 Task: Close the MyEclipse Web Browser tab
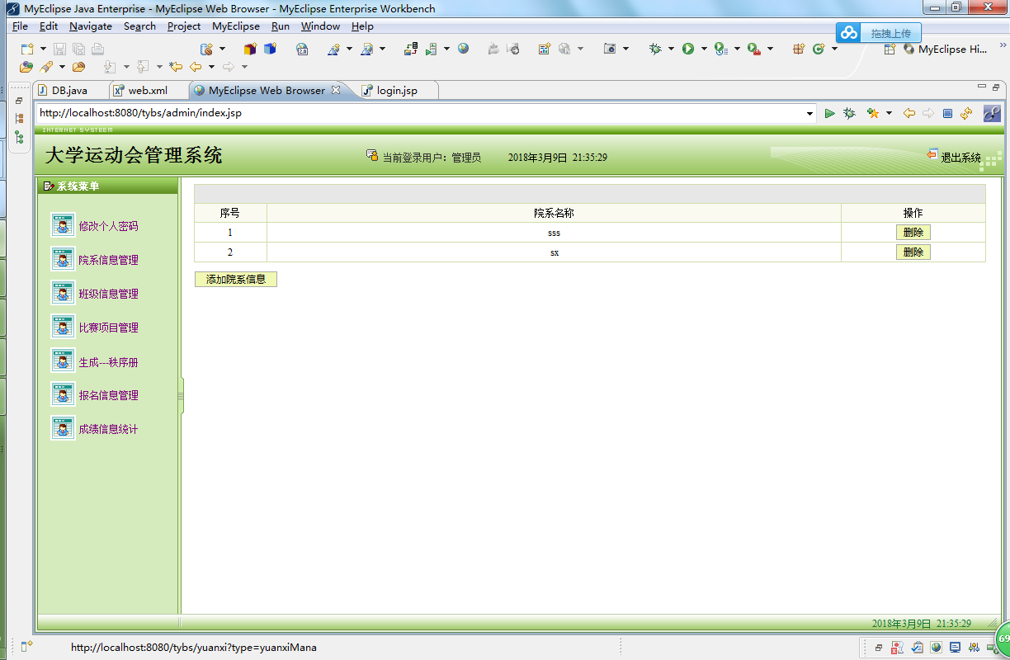[335, 91]
